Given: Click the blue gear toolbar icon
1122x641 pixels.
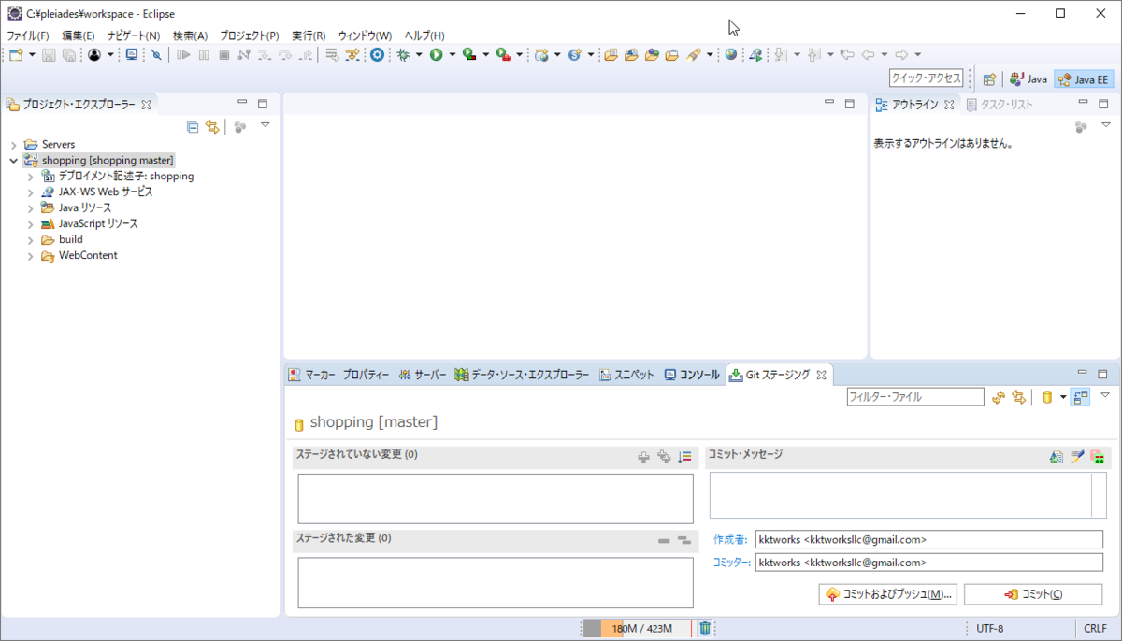Looking at the screenshot, I should point(377,55).
